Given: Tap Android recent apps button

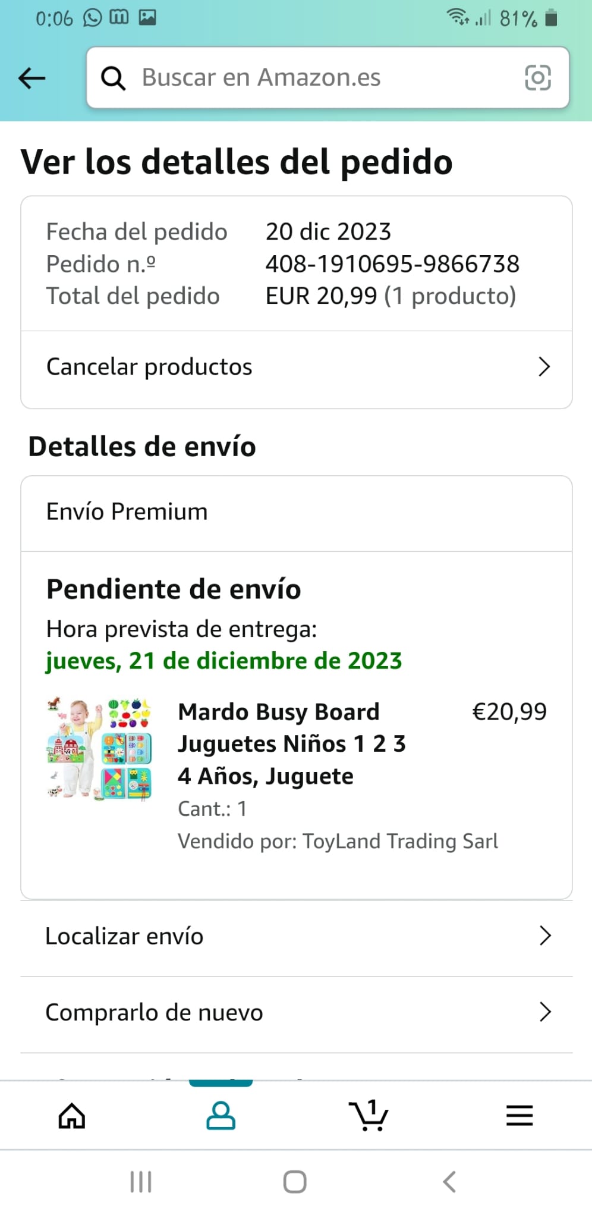Looking at the screenshot, I should (x=141, y=1182).
